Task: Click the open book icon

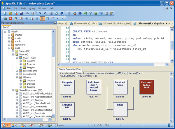Action: click(106, 13)
